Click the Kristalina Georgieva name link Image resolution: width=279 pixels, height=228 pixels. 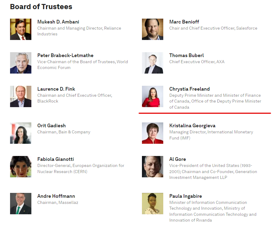[192, 126]
